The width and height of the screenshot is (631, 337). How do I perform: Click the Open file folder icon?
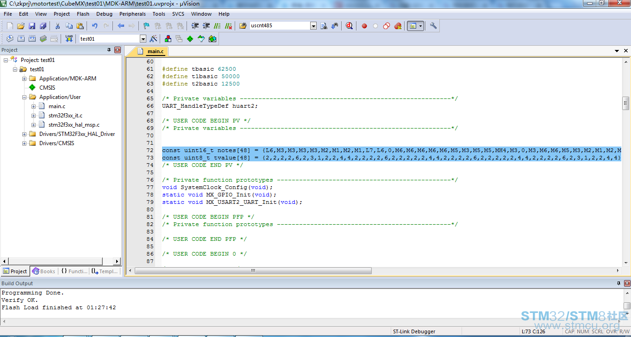click(20, 26)
